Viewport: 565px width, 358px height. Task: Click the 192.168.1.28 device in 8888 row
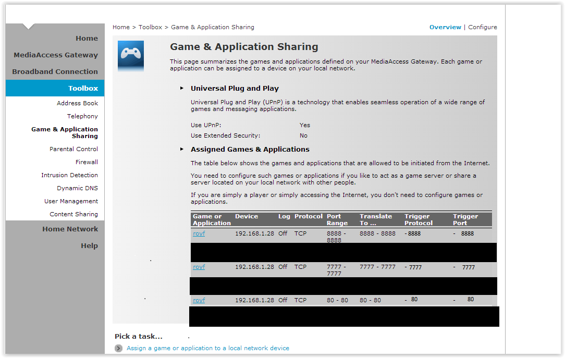click(x=254, y=233)
